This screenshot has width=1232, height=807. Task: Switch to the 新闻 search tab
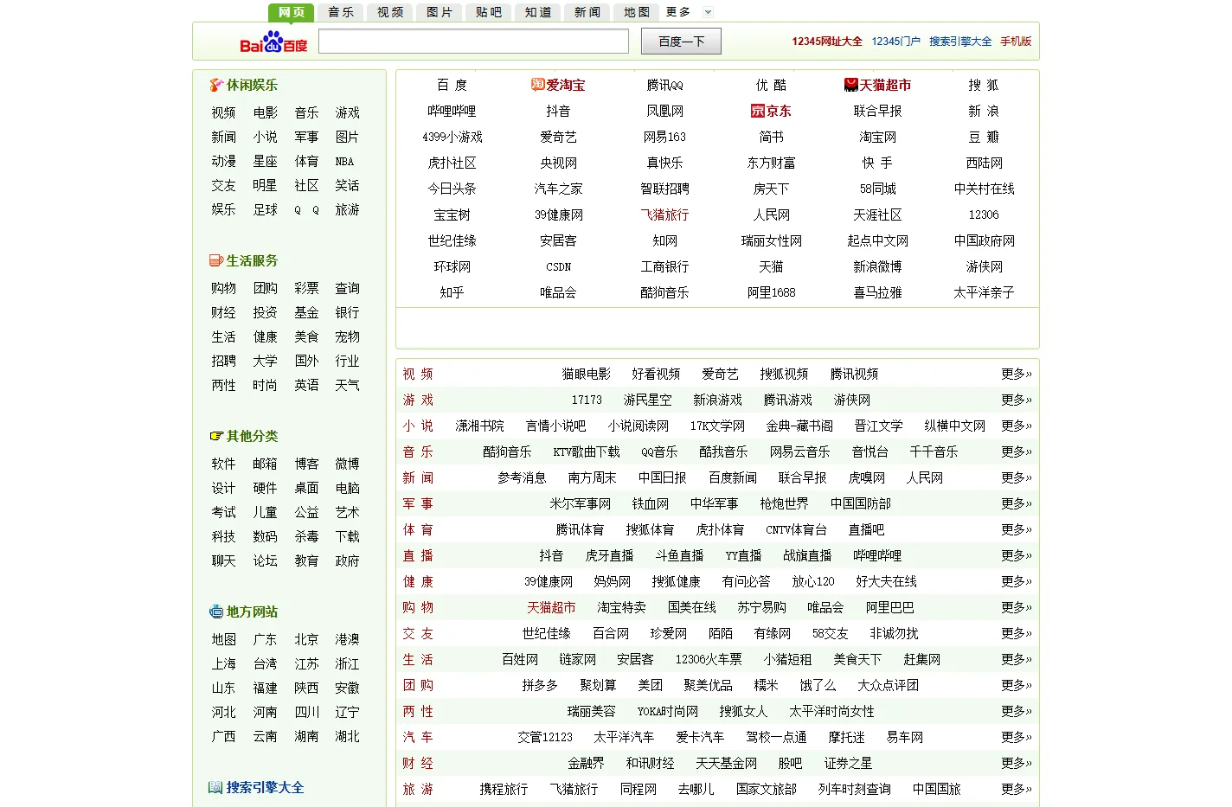[x=587, y=12]
